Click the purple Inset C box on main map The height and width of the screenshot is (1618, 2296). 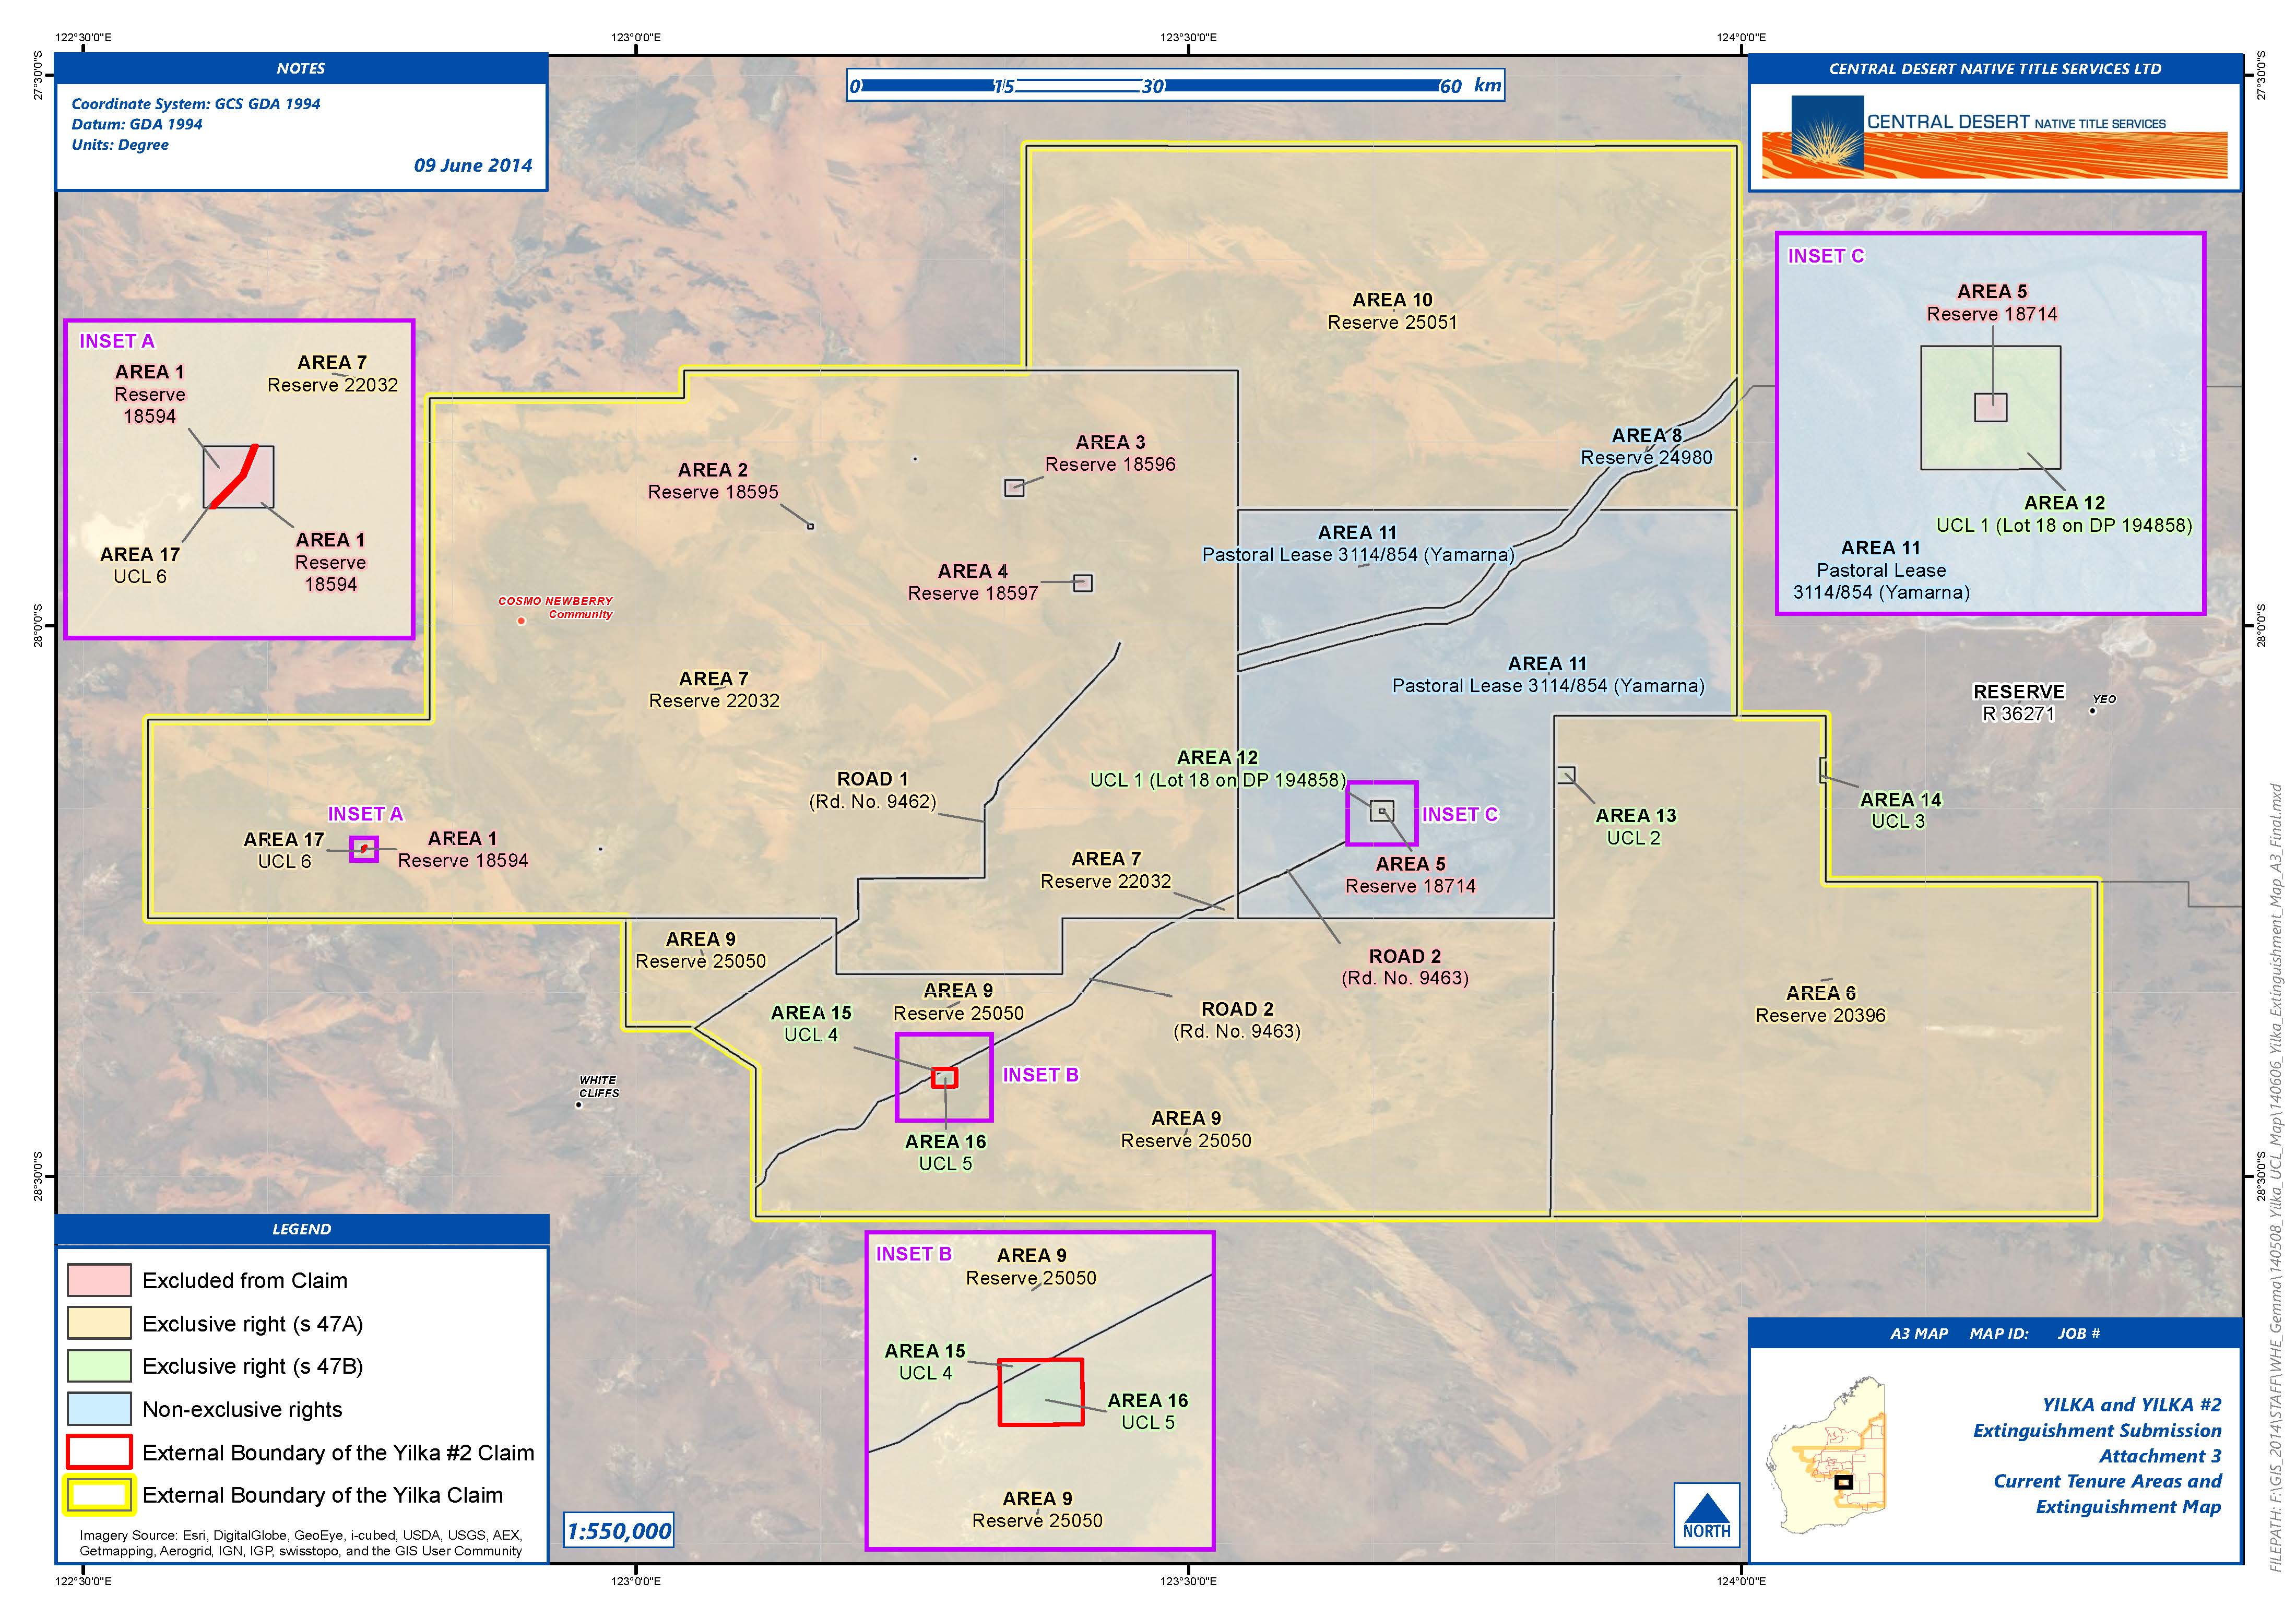coord(1382,813)
